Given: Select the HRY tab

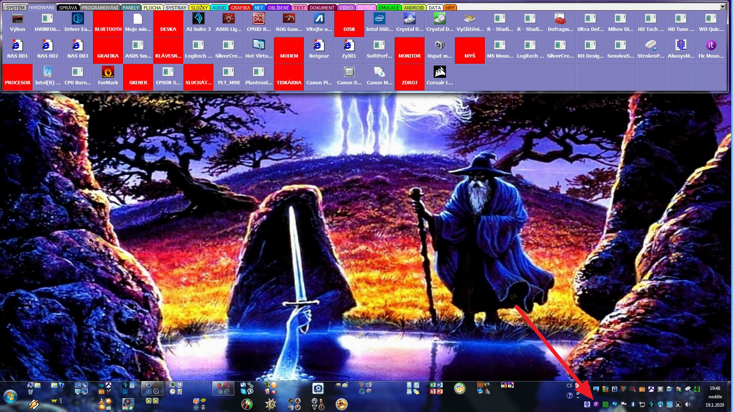Looking at the screenshot, I should click(x=450, y=8).
